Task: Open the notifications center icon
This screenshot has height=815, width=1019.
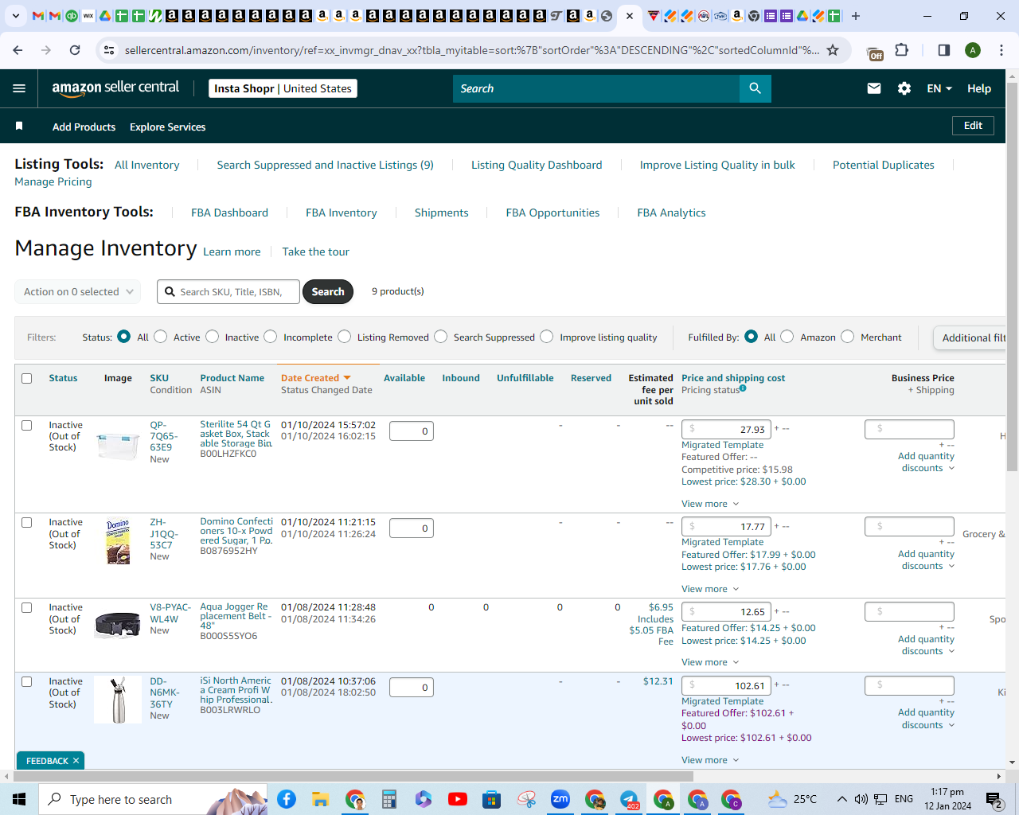Action: coord(994,799)
